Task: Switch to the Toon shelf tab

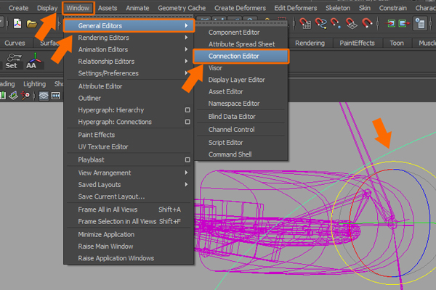Action: pyautogui.click(x=397, y=43)
